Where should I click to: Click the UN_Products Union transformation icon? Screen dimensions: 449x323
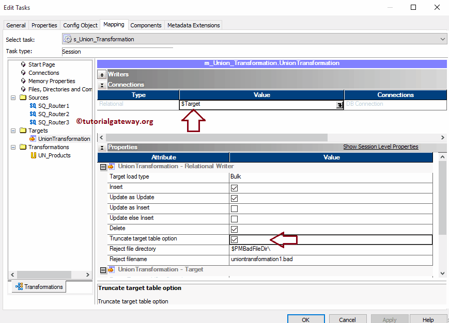[34, 155]
